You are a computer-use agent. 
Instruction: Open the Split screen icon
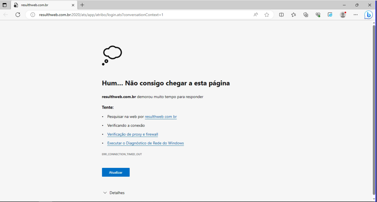[x=281, y=14]
